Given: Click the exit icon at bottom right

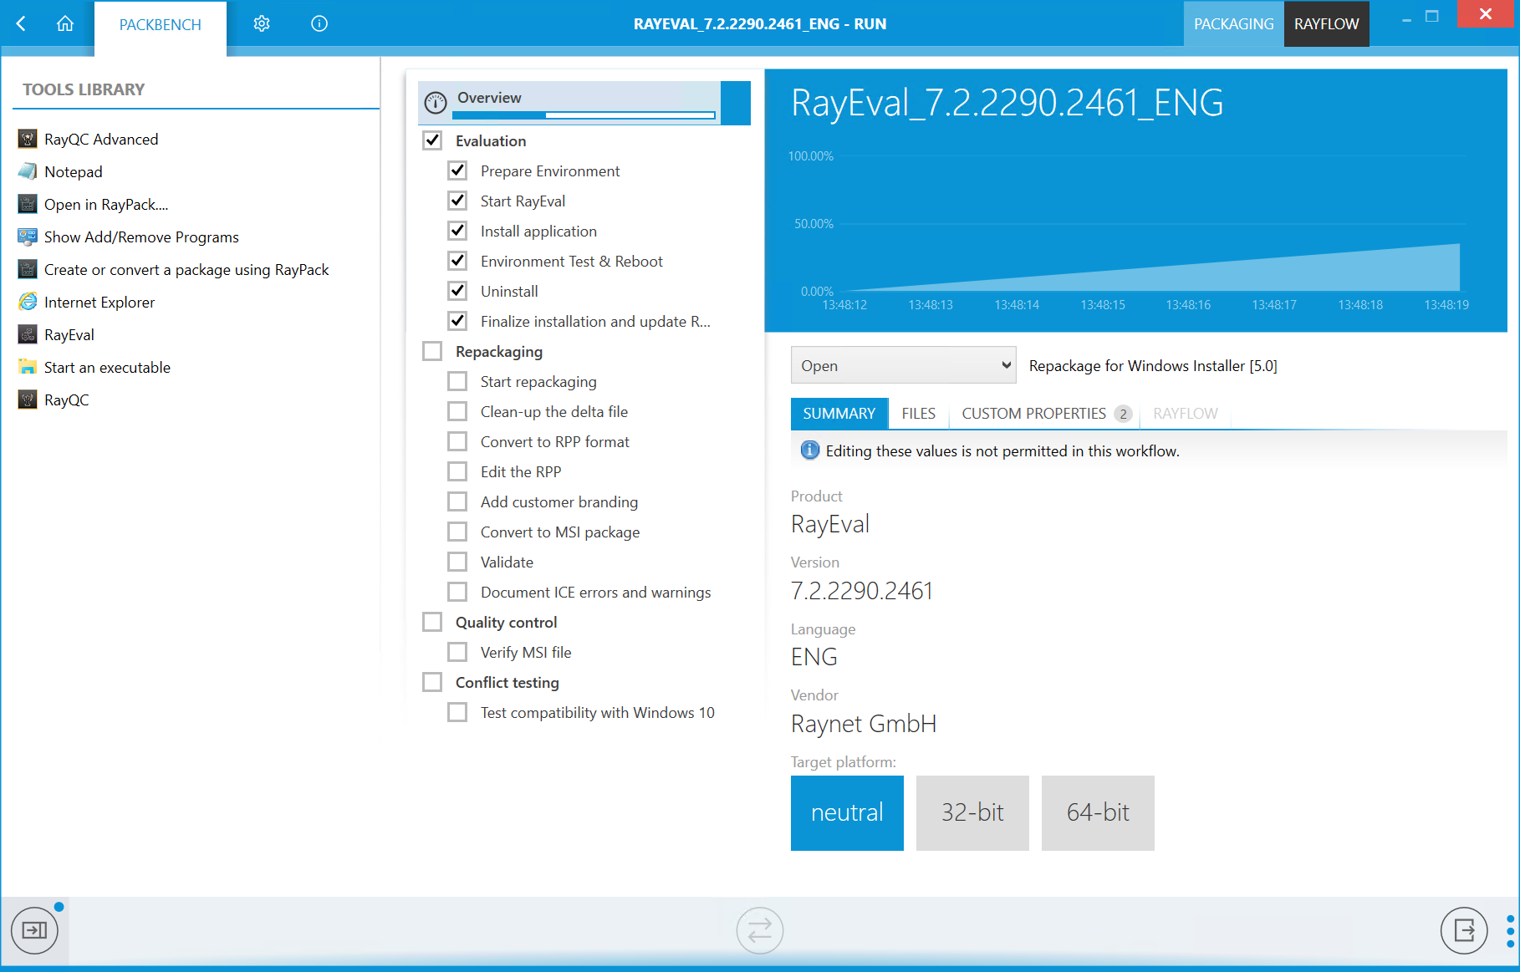Looking at the screenshot, I should pos(1463,929).
